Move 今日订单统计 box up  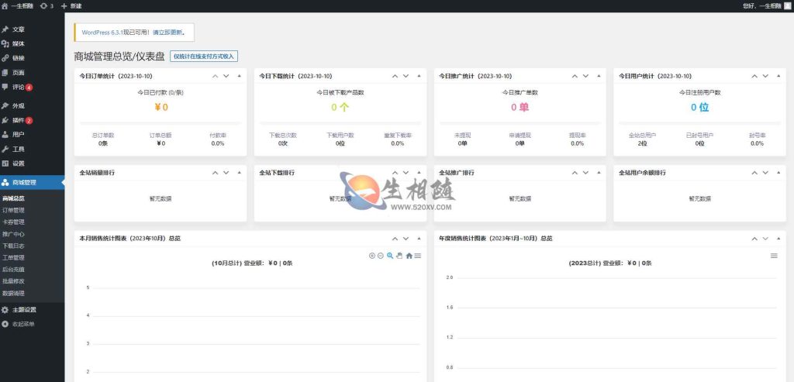(x=216, y=76)
